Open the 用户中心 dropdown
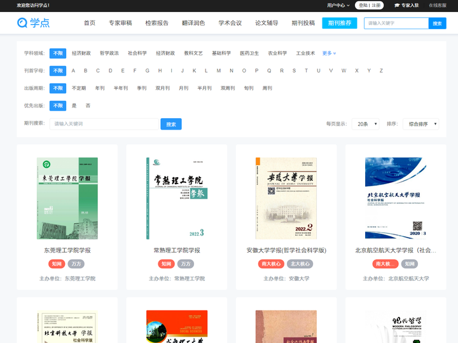 (338, 5)
